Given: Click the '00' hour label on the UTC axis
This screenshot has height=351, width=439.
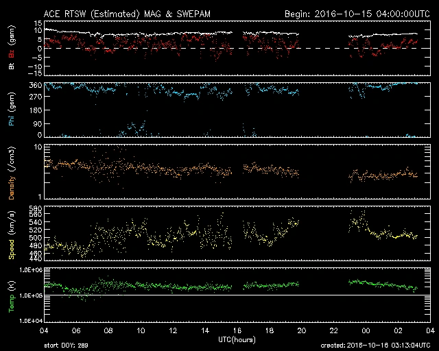Looking at the screenshot, I should [x=366, y=330].
